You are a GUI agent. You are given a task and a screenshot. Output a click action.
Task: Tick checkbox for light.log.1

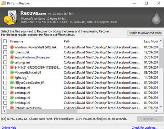tap(5, 77)
